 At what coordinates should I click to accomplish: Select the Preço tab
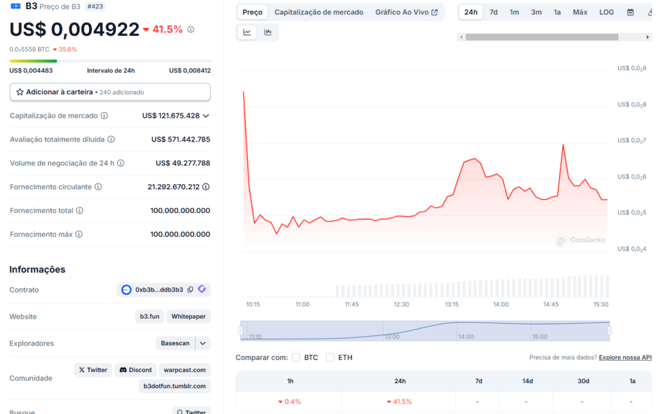pos(253,12)
